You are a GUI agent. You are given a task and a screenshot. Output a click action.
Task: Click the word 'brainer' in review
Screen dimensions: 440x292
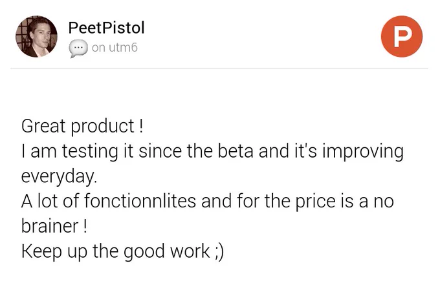click(x=50, y=226)
